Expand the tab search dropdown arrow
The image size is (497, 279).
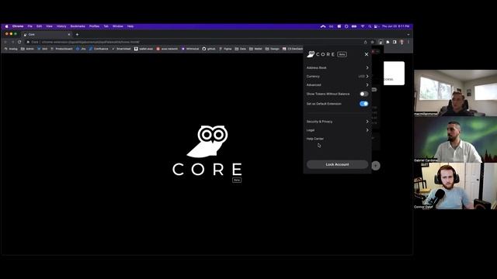point(408,34)
